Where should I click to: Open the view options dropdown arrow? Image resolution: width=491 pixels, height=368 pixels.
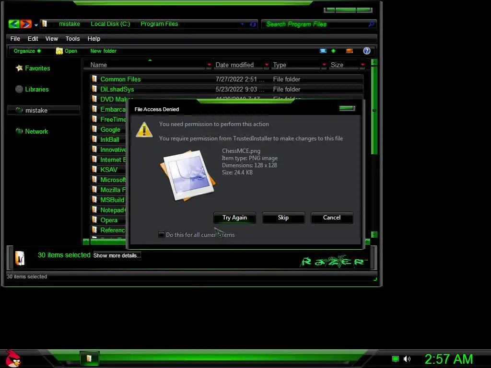coord(333,51)
